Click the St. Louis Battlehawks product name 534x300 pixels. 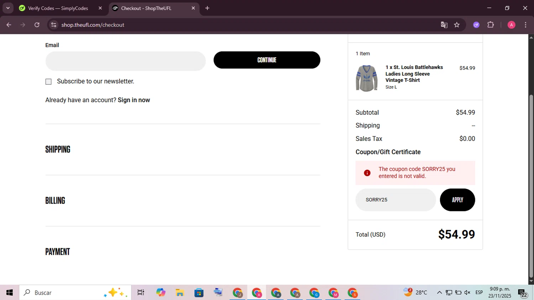[x=414, y=74]
